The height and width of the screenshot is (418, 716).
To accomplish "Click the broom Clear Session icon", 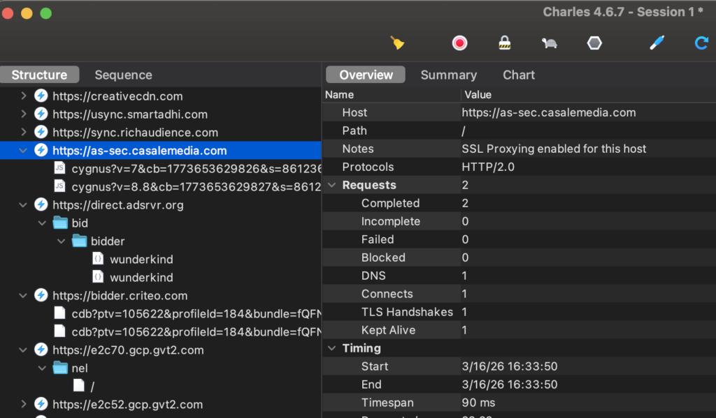I will (398, 43).
